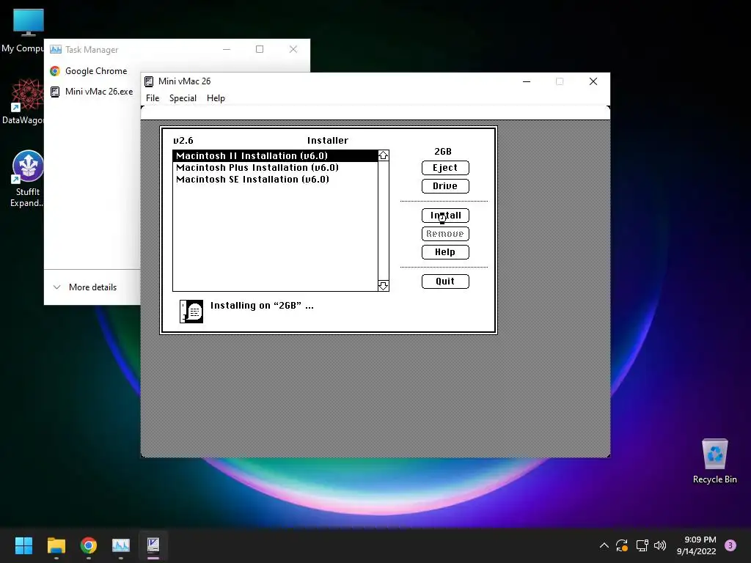This screenshot has height=563, width=751.
Task: Open the clock and date panel
Action: coord(697,545)
